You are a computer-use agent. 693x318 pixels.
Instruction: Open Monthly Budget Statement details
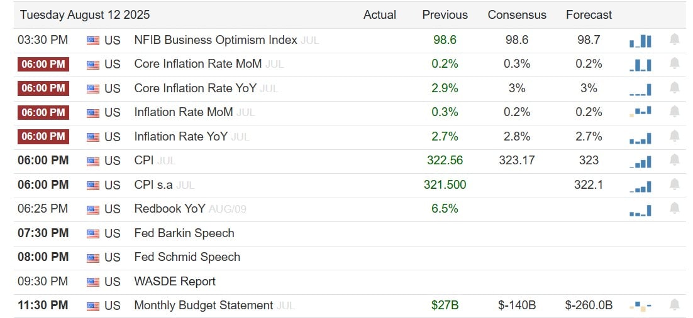(204, 305)
